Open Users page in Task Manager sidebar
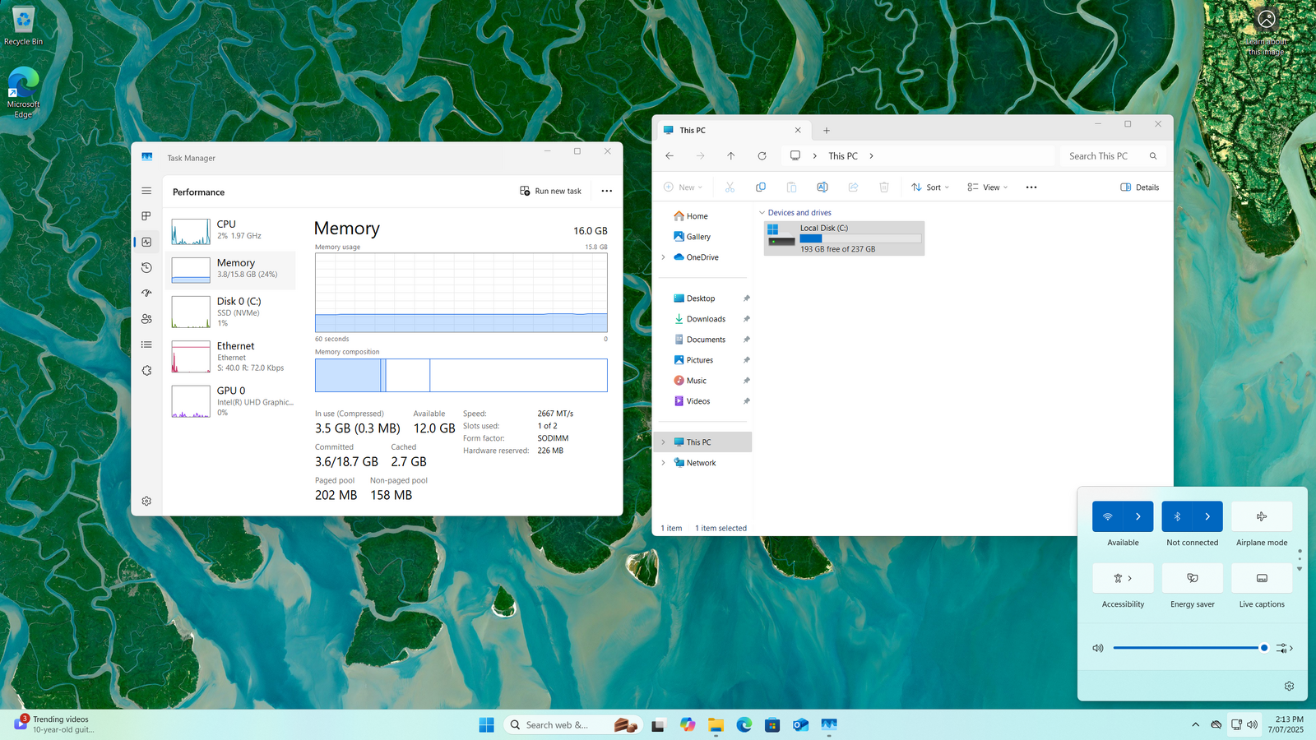 click(x=146, y=319)
